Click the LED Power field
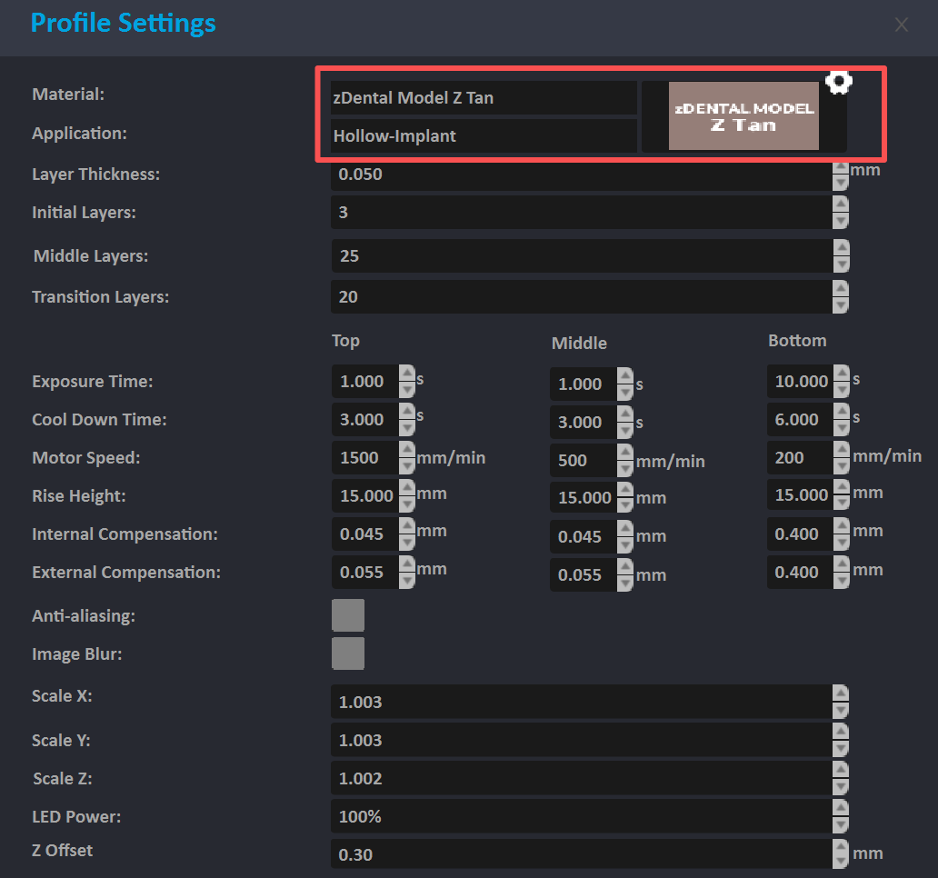The height and width of the screenshot is (878, 938). (x=580, y=816)
